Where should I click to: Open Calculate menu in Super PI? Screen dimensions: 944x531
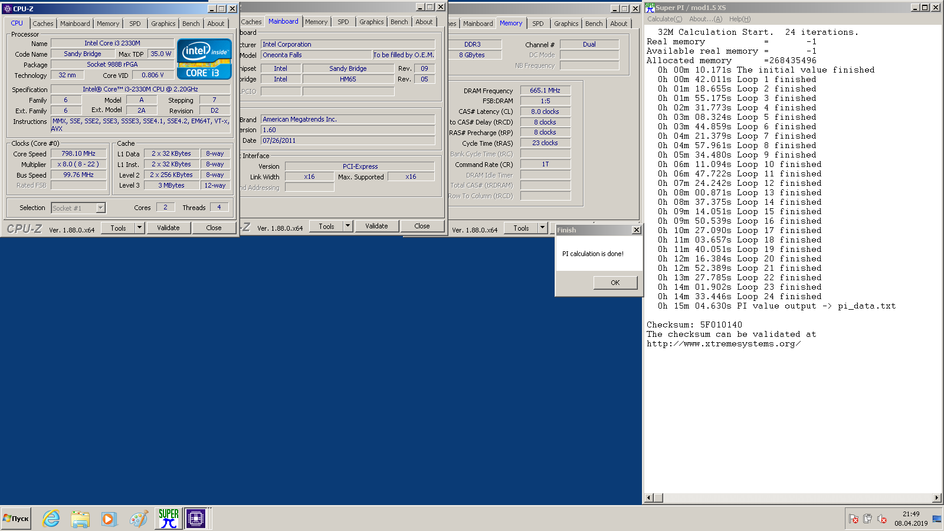click(x=664, y=19)
